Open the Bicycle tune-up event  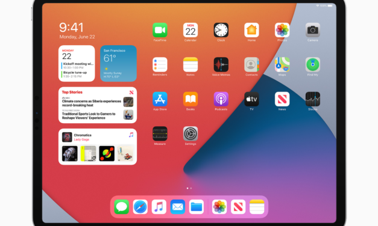(x=75, y=75)
